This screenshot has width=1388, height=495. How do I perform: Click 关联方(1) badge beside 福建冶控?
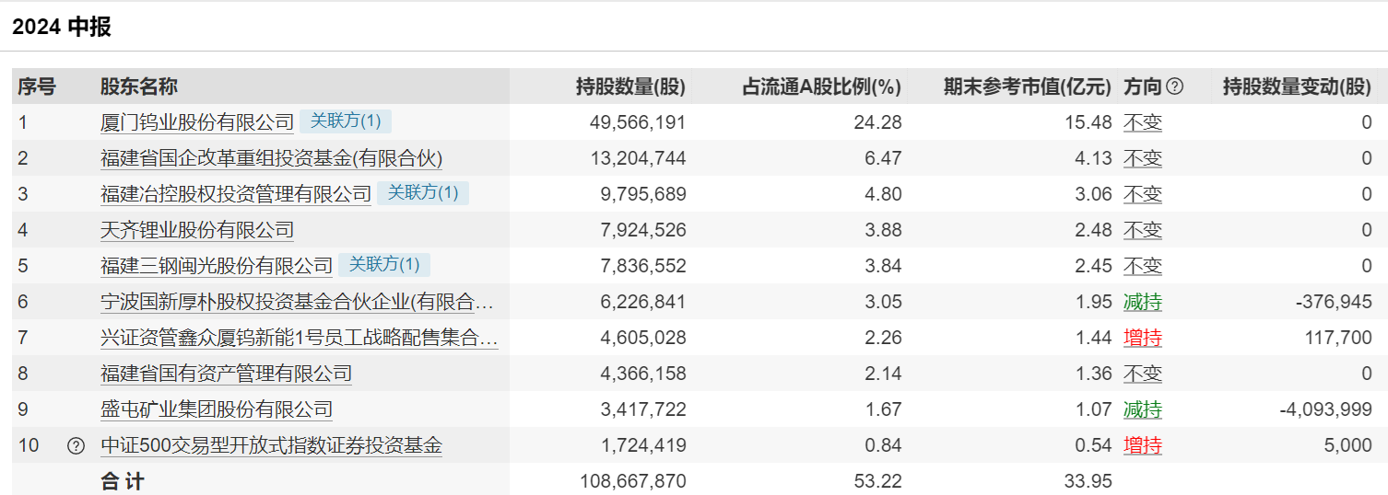point(423,193)
